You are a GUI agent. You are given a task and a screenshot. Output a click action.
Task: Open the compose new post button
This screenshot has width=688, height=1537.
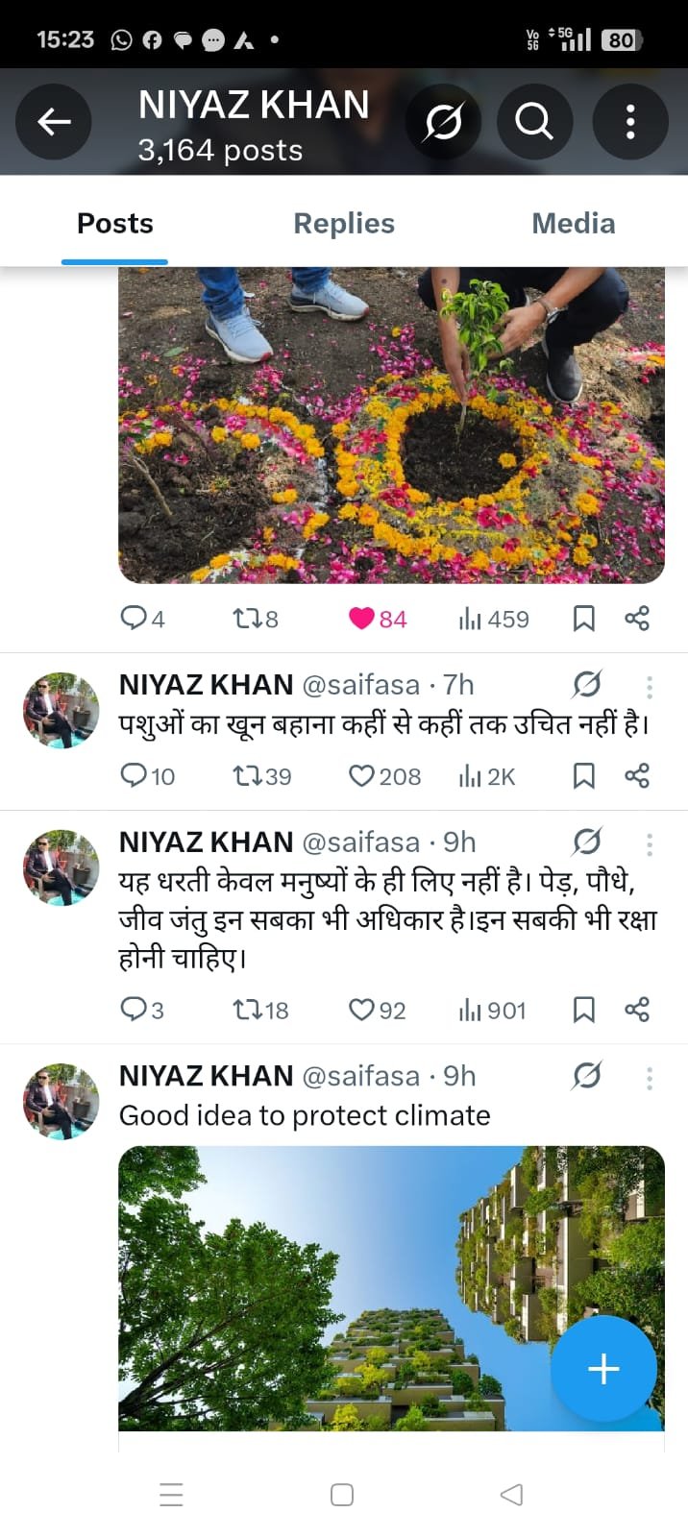click(x=603, y=1369)
